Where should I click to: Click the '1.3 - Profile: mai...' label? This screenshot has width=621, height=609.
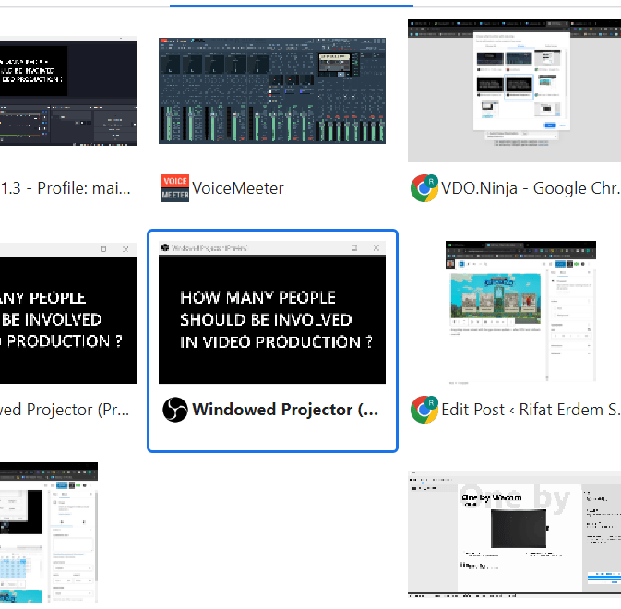pos(66,188)
